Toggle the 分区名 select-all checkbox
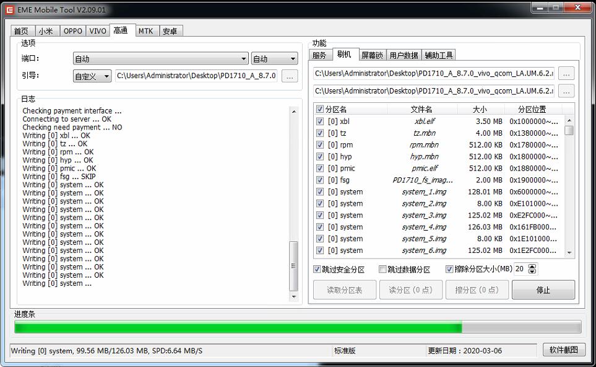This screenshot has width=596, height=367. pyautogui.click(x=320, y=109)
